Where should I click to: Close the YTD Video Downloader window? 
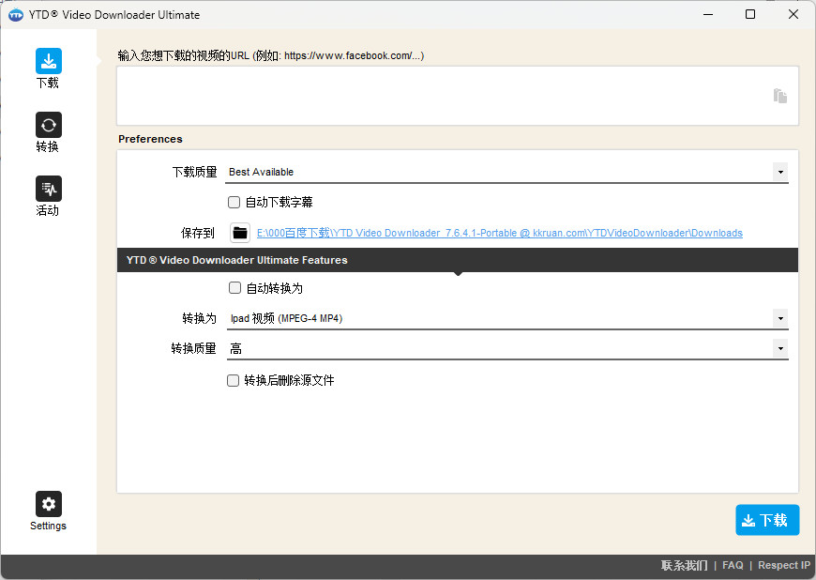pos(793,14)
